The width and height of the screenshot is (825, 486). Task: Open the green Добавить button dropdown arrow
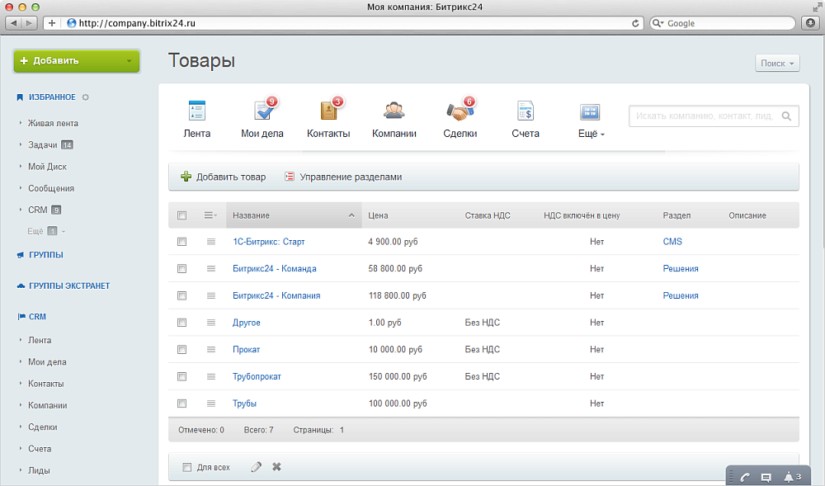(x=130, y=61)
